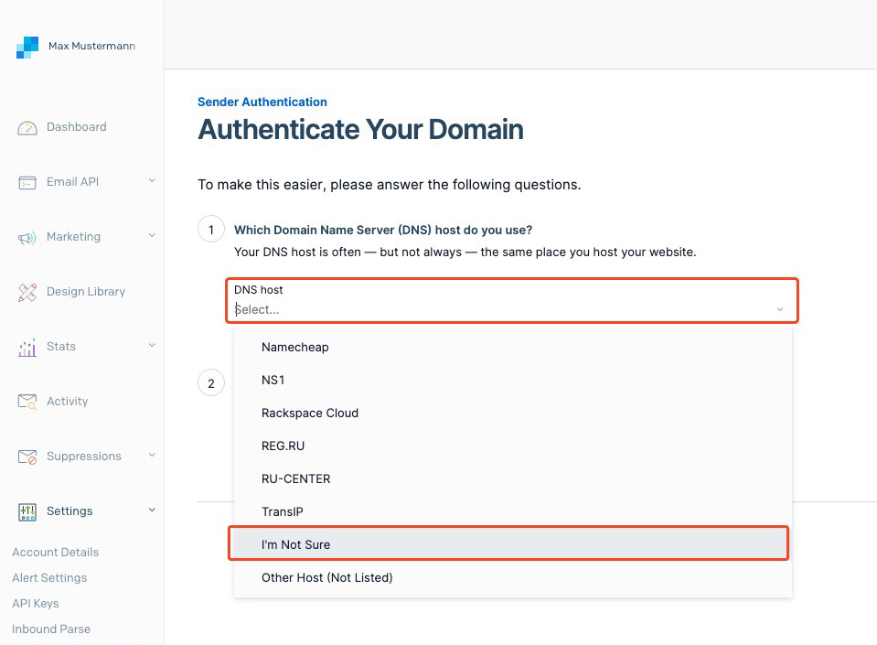The width and height of the screenshot is (877, 645).
Task: Open API Keys settings page
Action: [x=36, y=604]
